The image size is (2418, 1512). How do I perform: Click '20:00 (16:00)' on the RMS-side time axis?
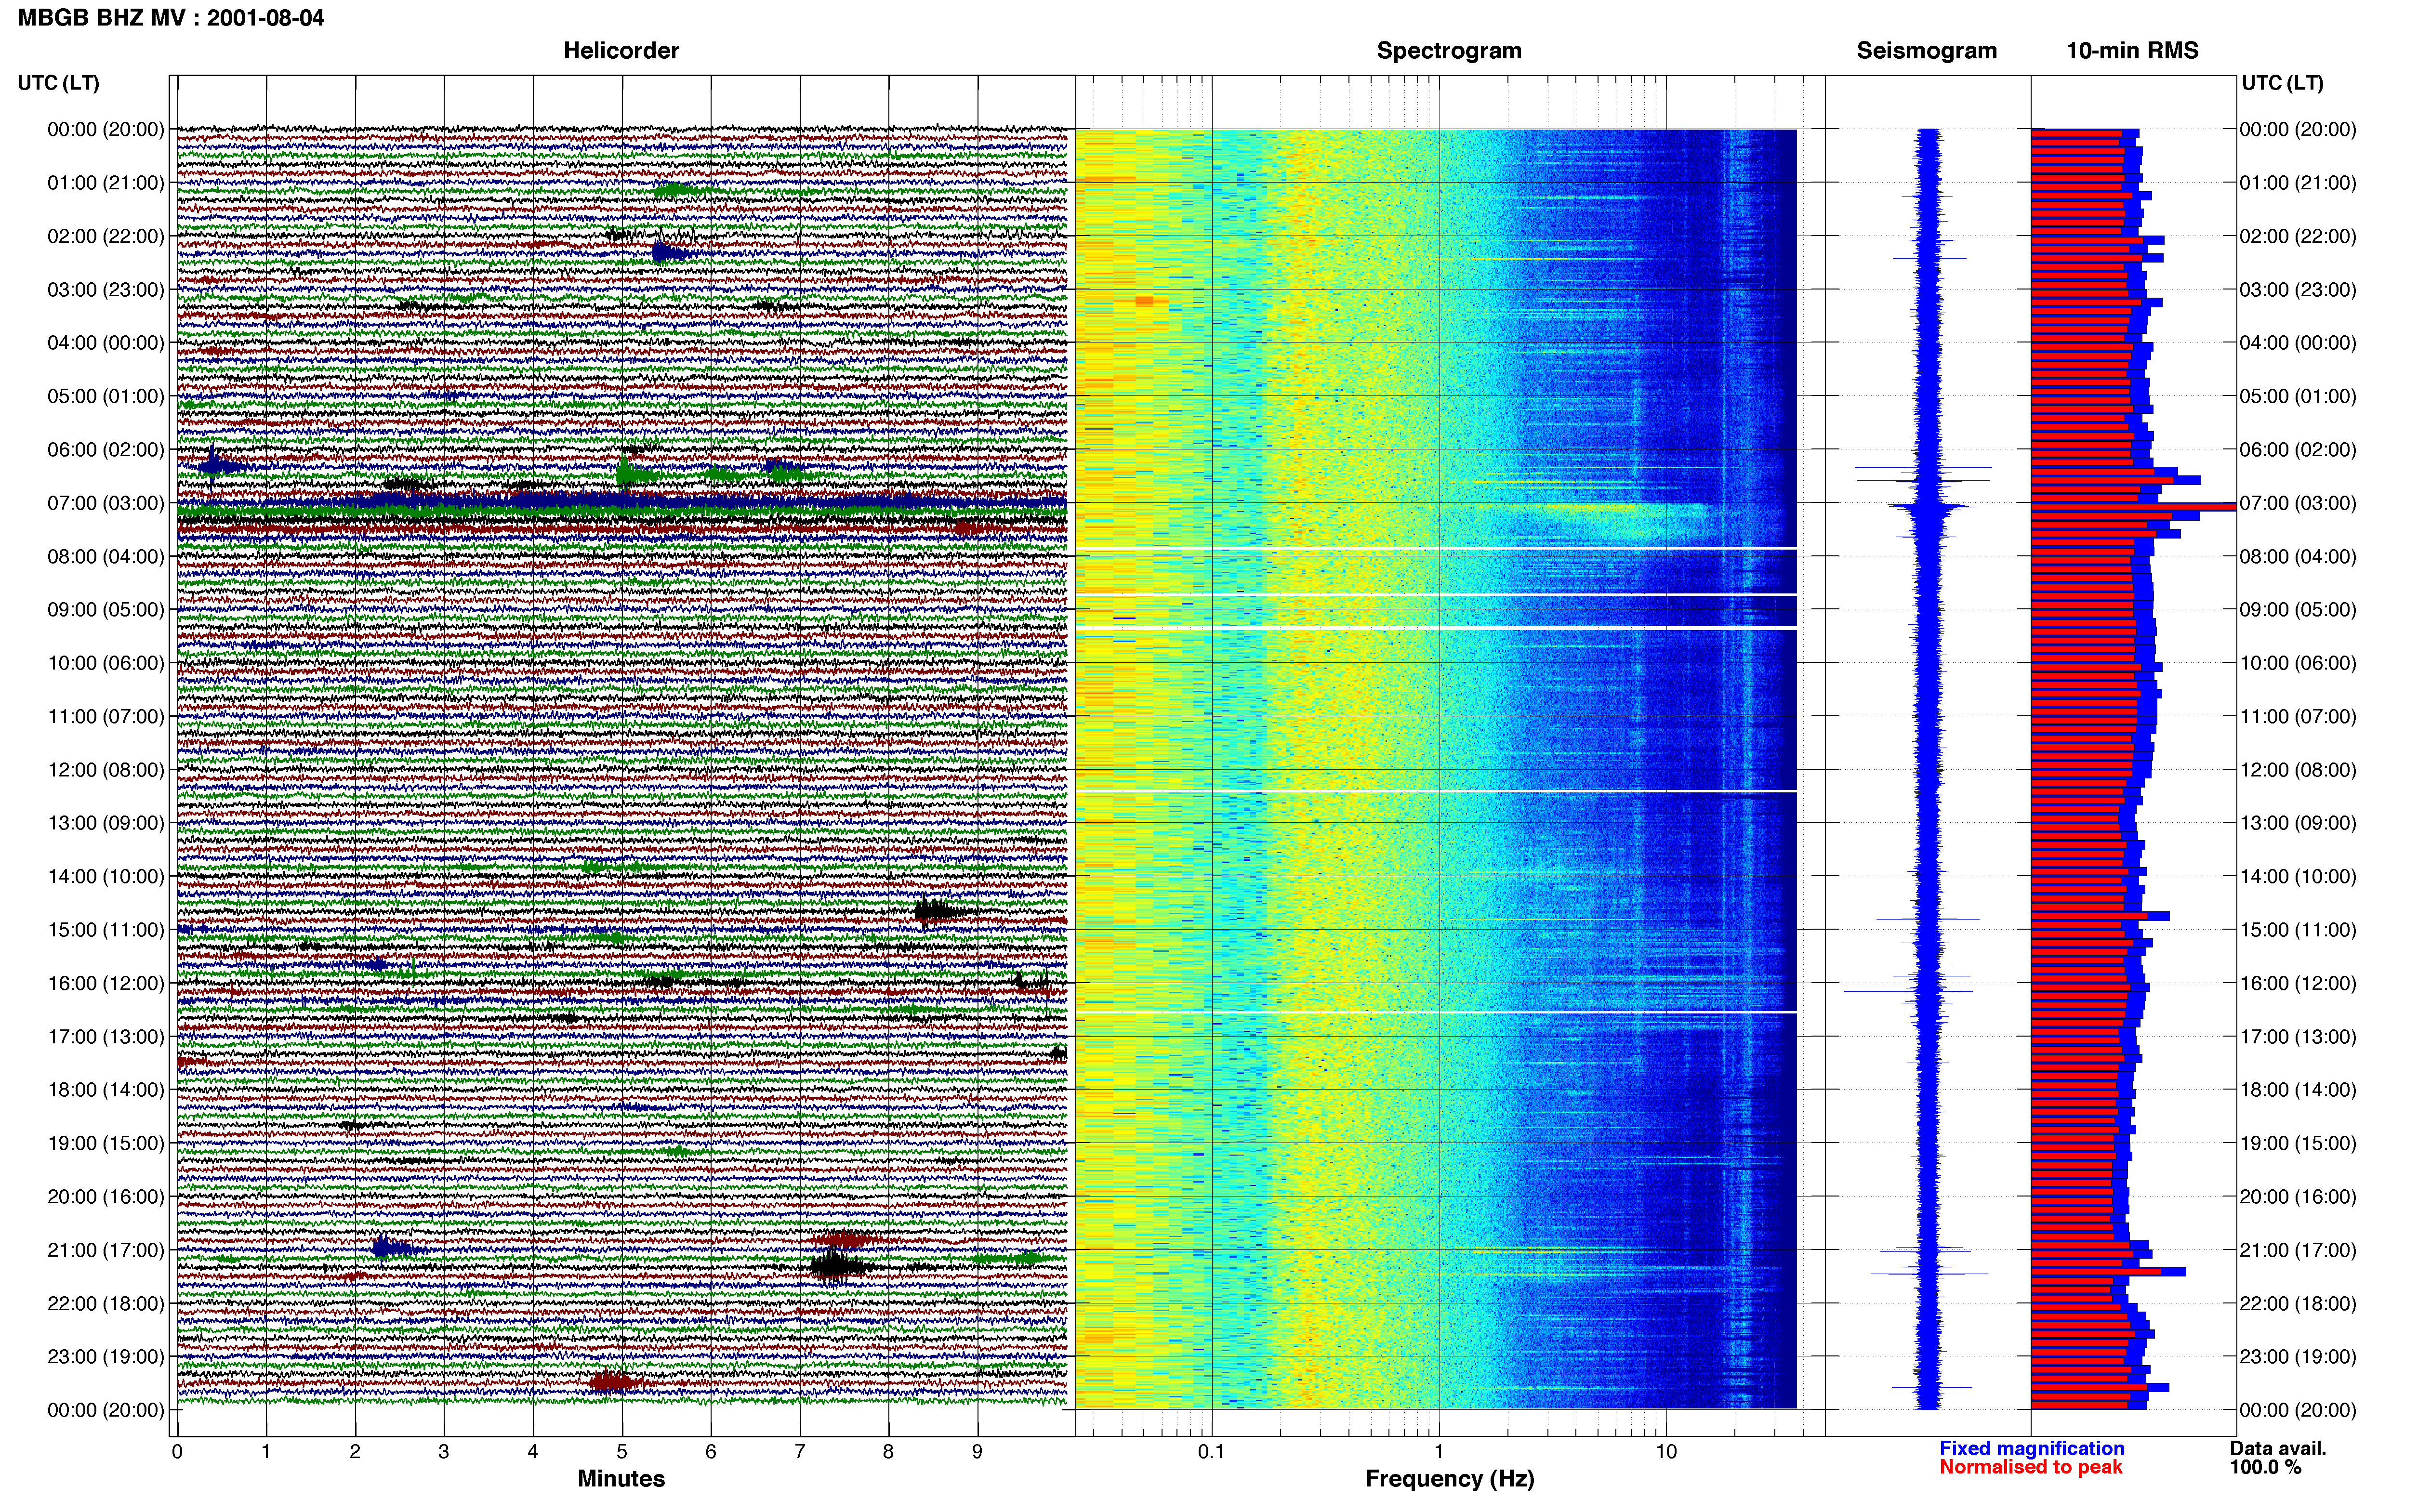(2298, 1197)
